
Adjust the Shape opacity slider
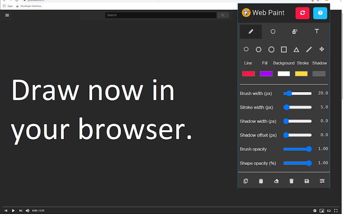(298, 163)
